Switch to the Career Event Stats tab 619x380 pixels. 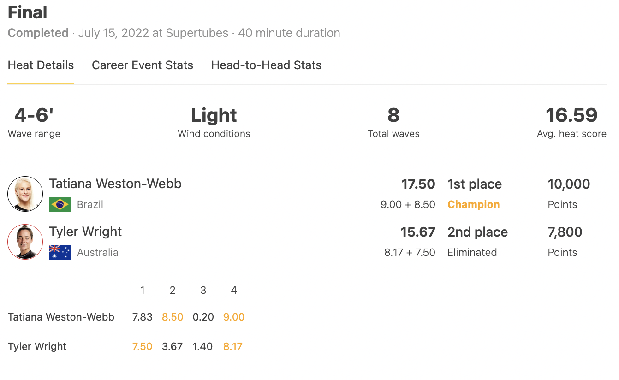[143, 65]
